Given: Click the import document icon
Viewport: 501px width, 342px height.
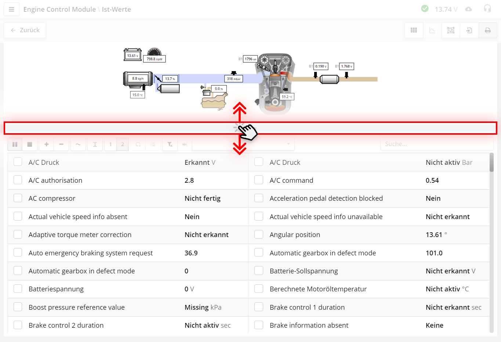Looking at the screenshot, I should pos(469,30).
